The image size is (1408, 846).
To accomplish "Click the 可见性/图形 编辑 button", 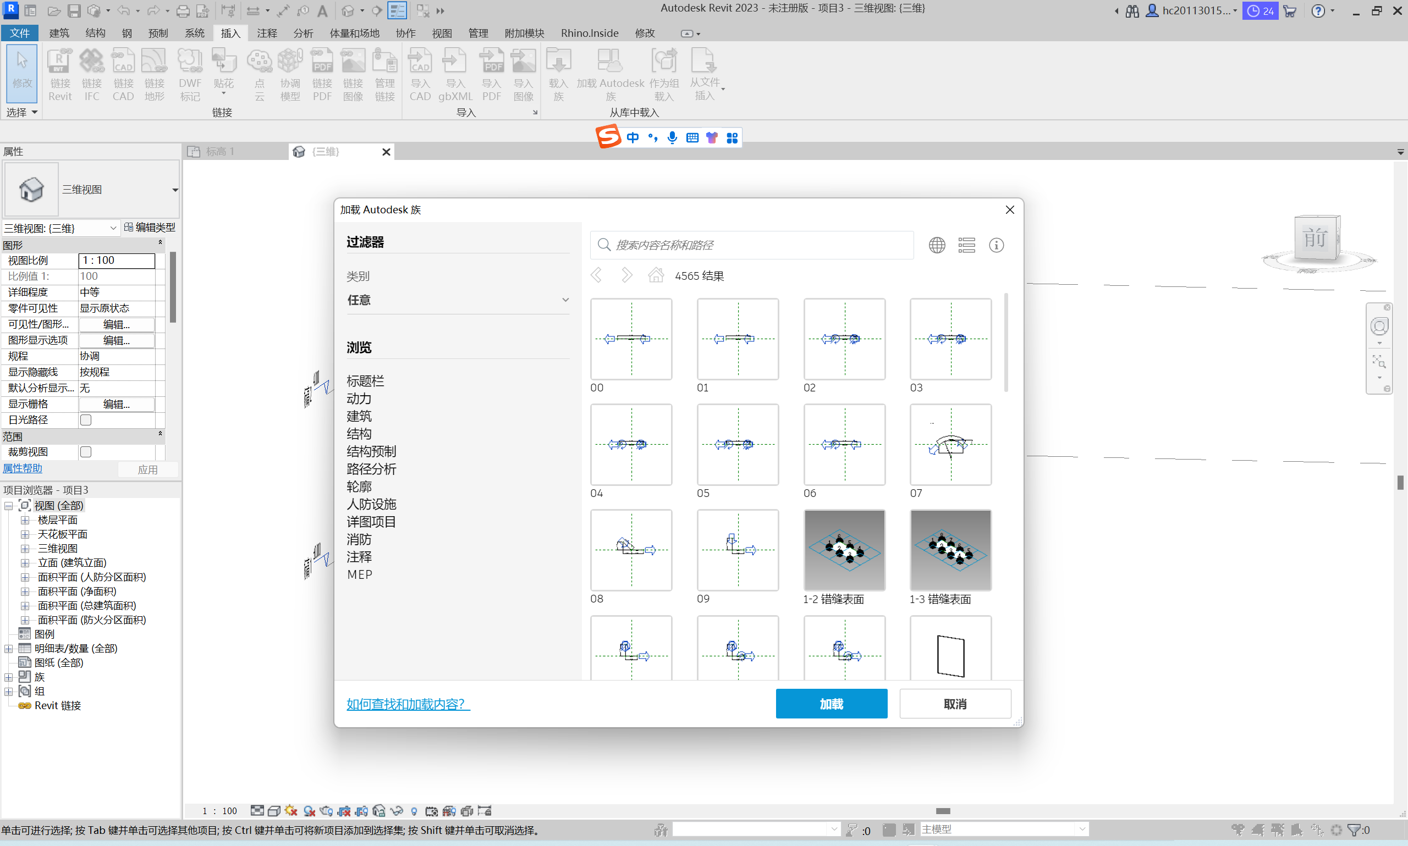I will tap(117, 324).
